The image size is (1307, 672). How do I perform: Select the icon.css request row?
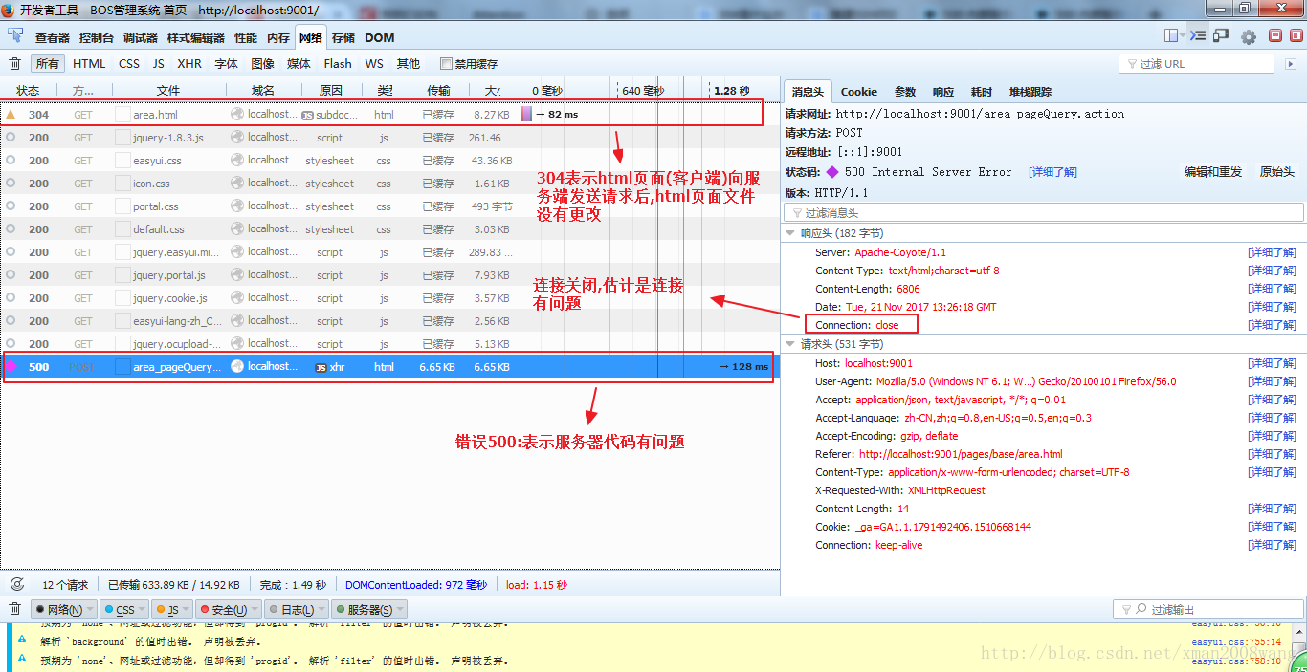pos(390,184)
